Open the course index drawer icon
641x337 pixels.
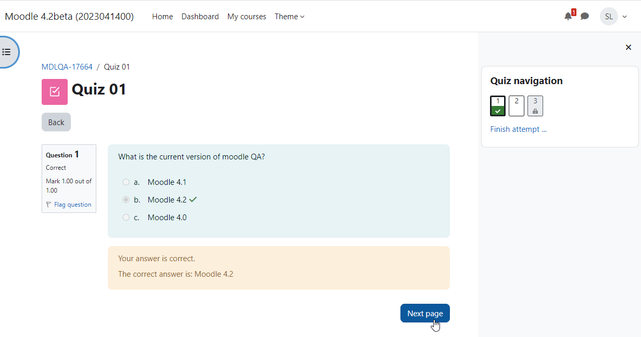[7, 52]
